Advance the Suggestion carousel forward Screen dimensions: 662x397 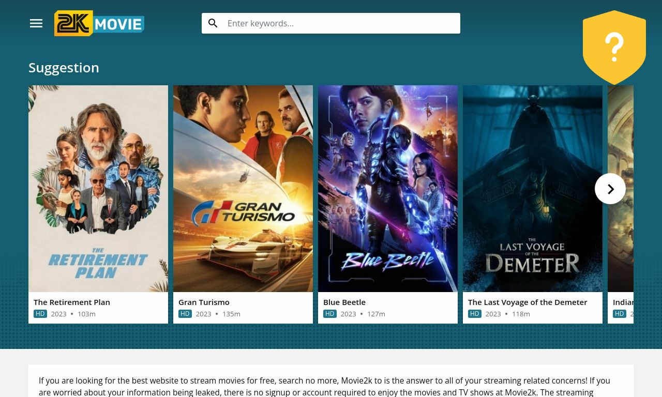(x=610, y=189)
